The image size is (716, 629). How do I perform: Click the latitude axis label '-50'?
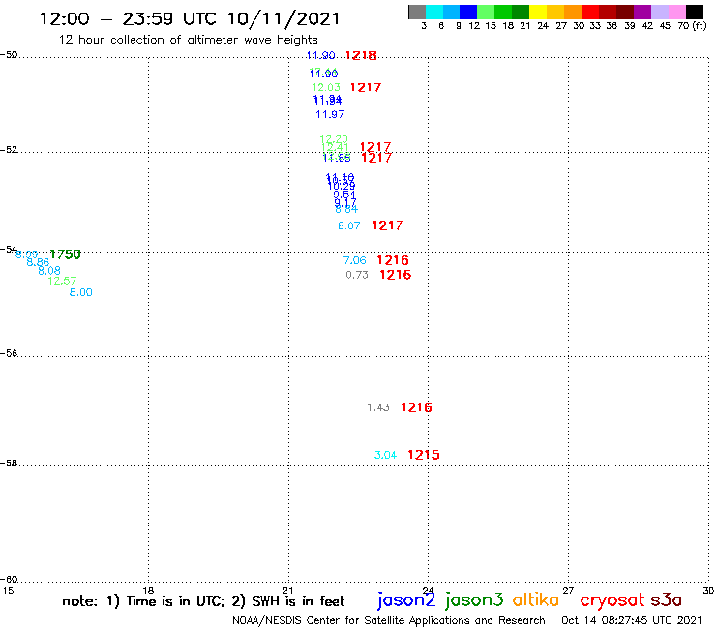point(9,55)
